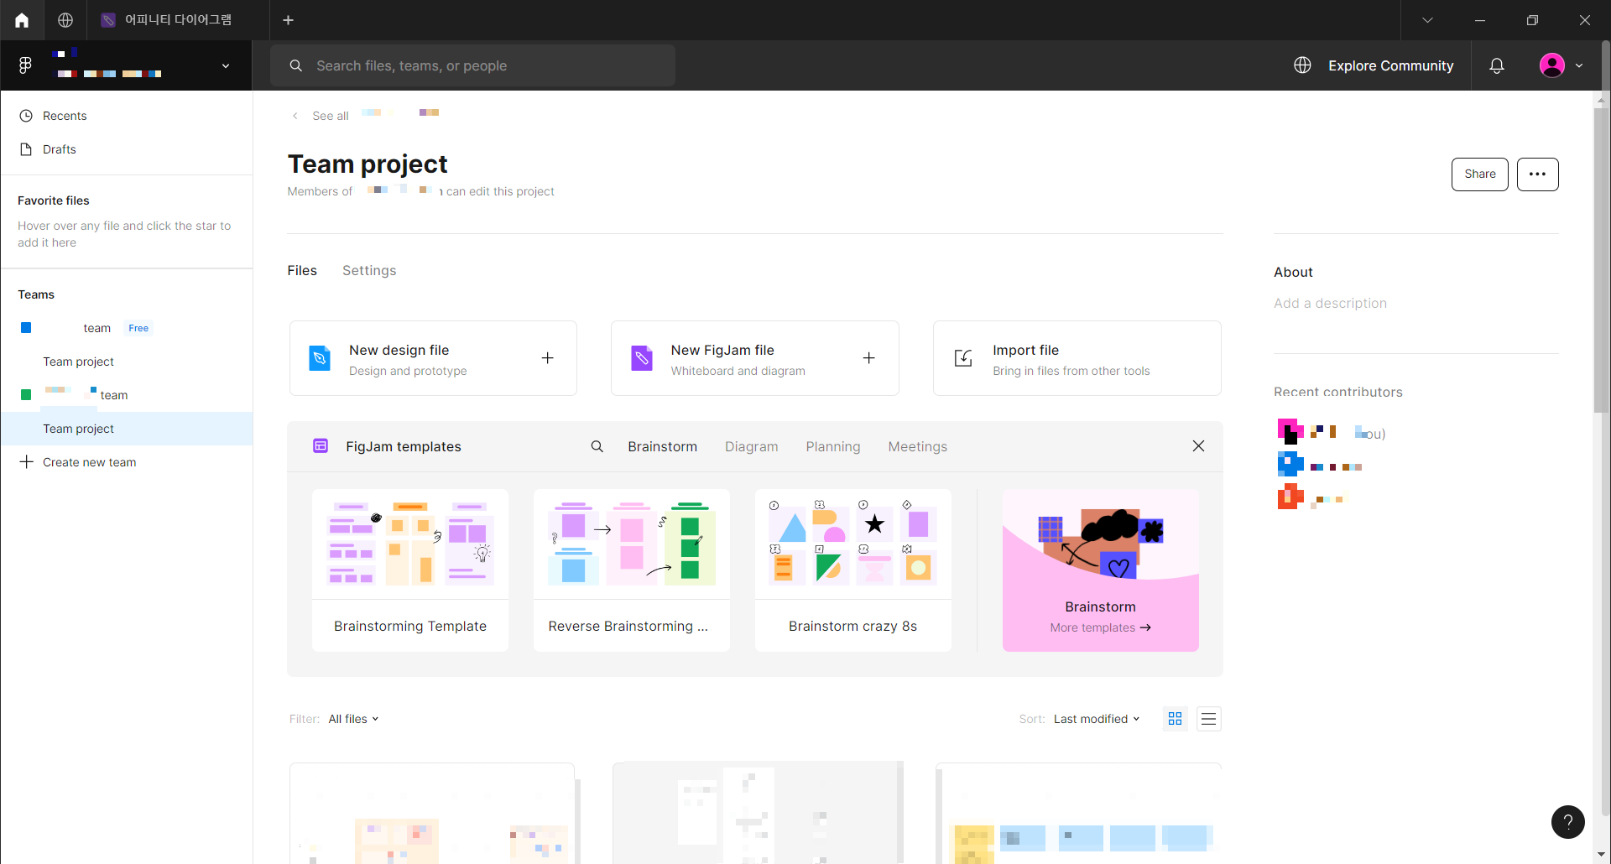Click the FigJam templates panel icon
The width and height of the screenshot is (1611, 864).
pos(321,445)
